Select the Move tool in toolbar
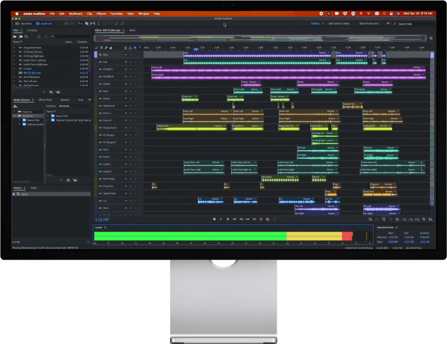The width and height of the screenshot is (447, 344). point(80,24)
